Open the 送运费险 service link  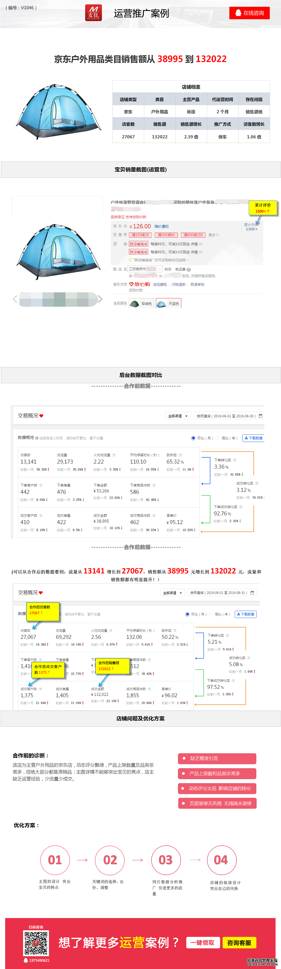click(x=160, y=284)
